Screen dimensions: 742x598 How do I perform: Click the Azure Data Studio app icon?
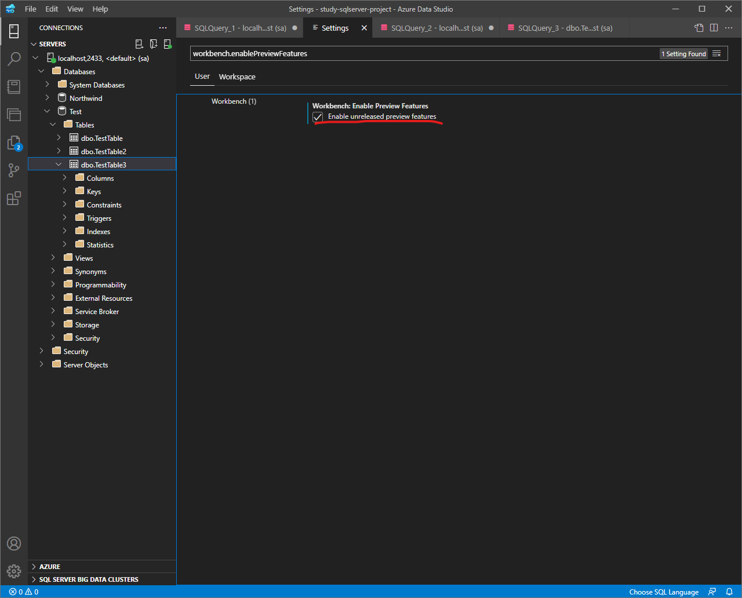coord(10,9)
